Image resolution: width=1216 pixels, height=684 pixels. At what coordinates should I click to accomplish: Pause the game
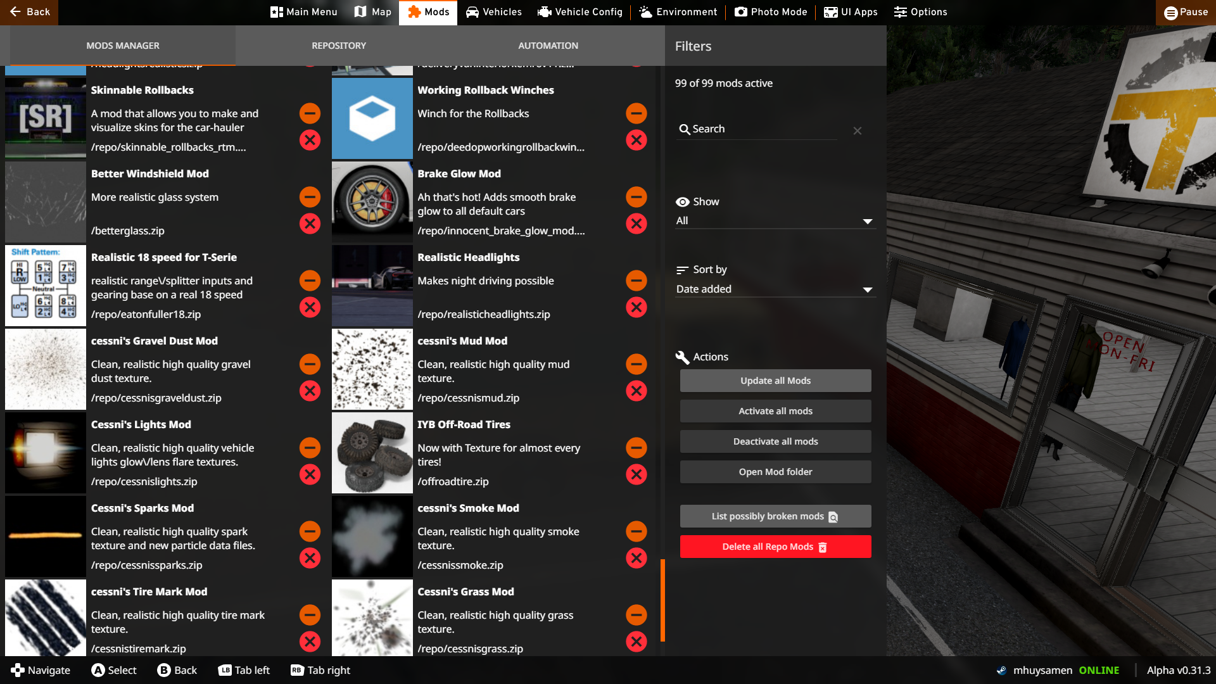click(1186, 12)
